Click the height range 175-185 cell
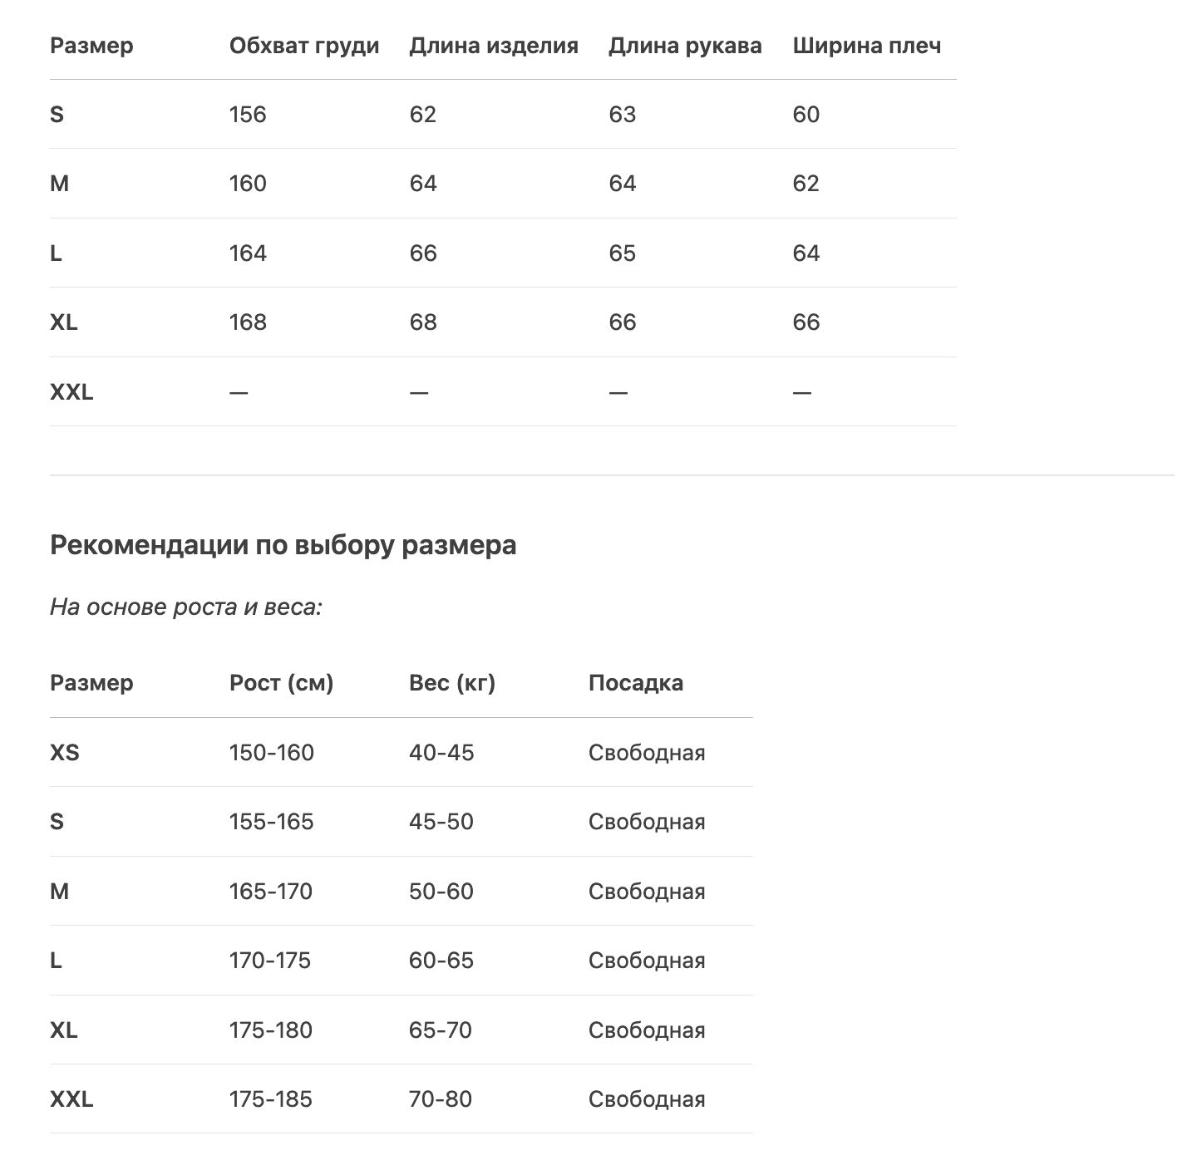 [x=270, y=1099]
